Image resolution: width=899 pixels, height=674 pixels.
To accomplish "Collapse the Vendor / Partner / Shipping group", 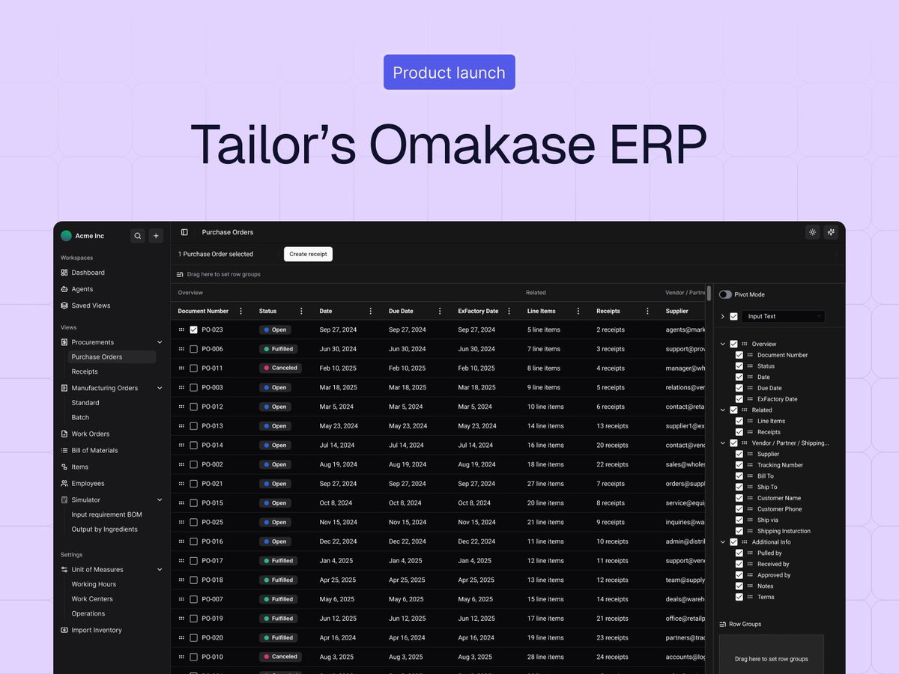I will coord(723,443).
